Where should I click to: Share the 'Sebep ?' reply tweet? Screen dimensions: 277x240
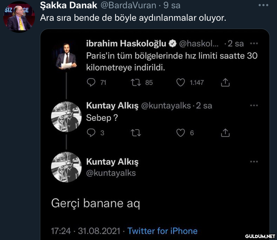225,132
